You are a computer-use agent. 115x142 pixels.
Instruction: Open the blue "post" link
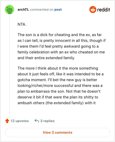click(58, 10)
